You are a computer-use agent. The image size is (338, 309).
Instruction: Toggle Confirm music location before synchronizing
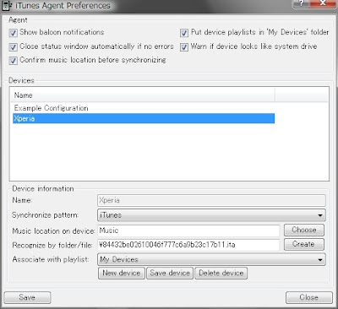[x=14, y=61]
